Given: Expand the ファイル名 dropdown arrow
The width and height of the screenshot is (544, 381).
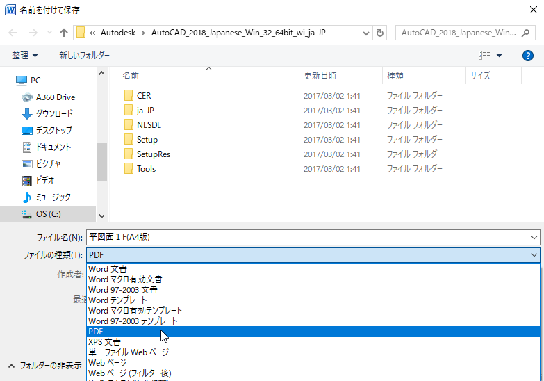Looking at the screenshot, I should coord(534,238).
